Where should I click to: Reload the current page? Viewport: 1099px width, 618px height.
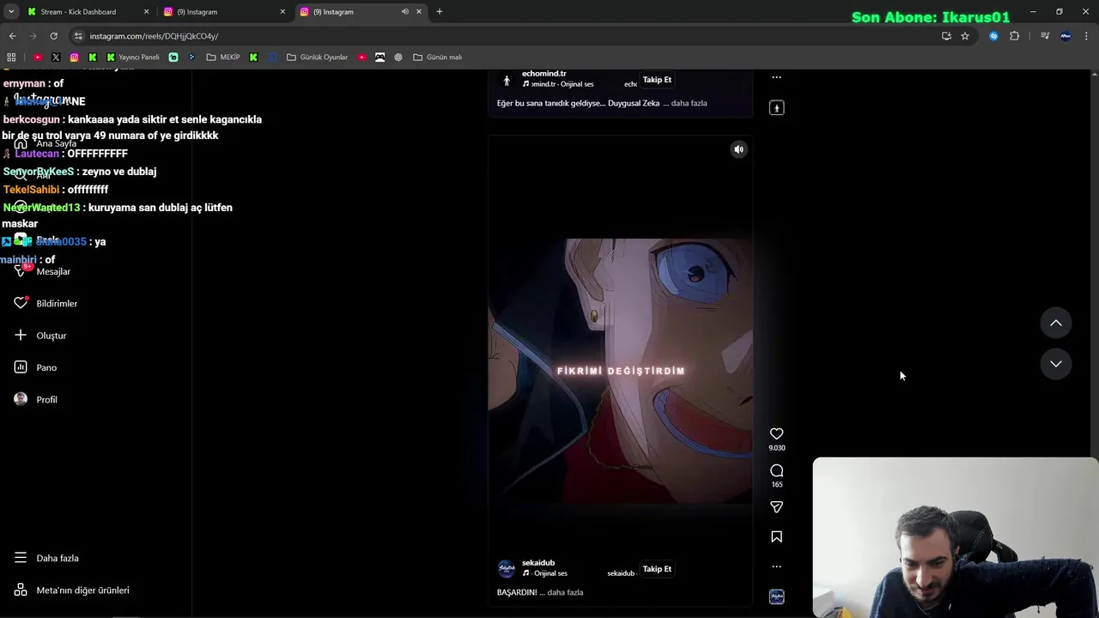tap(53, 36)
